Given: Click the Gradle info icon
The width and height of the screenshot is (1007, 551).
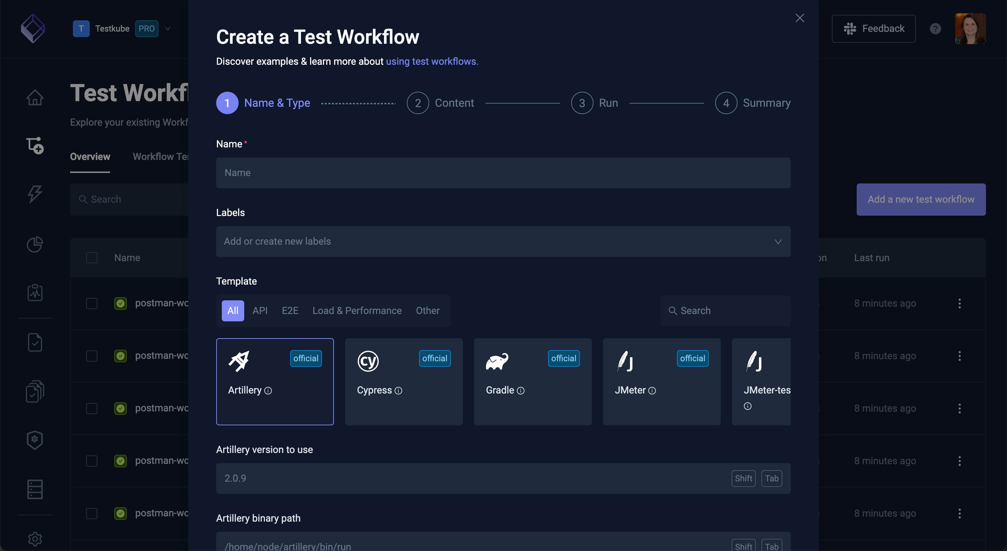Looking at the screenshot, I should click(x=521, y=391).
